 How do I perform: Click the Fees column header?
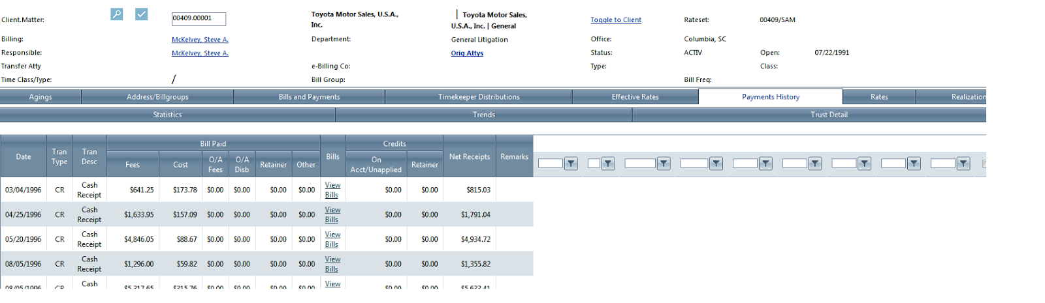[133, 165]
